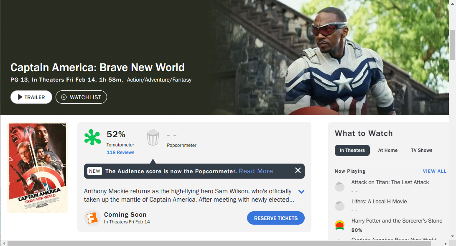Open the 118 Reviews link
Image resolution: width=456 pixels, height=246 pixels.
tap(120, 152)
